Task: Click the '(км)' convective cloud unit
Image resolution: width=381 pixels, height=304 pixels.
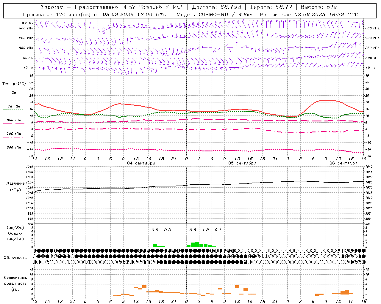Action: [x=15, y=289]
